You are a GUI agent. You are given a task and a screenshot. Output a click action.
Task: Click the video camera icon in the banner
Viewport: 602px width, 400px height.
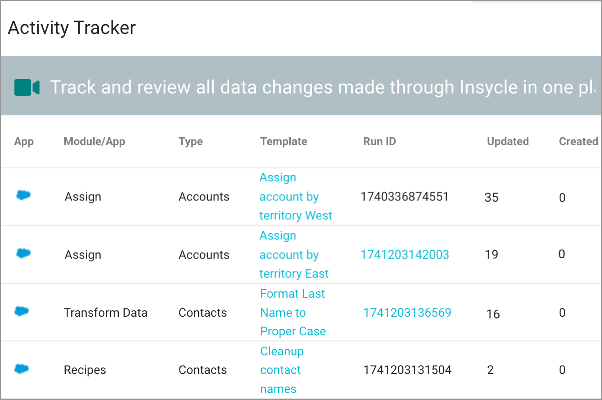(x=27, y=87)
